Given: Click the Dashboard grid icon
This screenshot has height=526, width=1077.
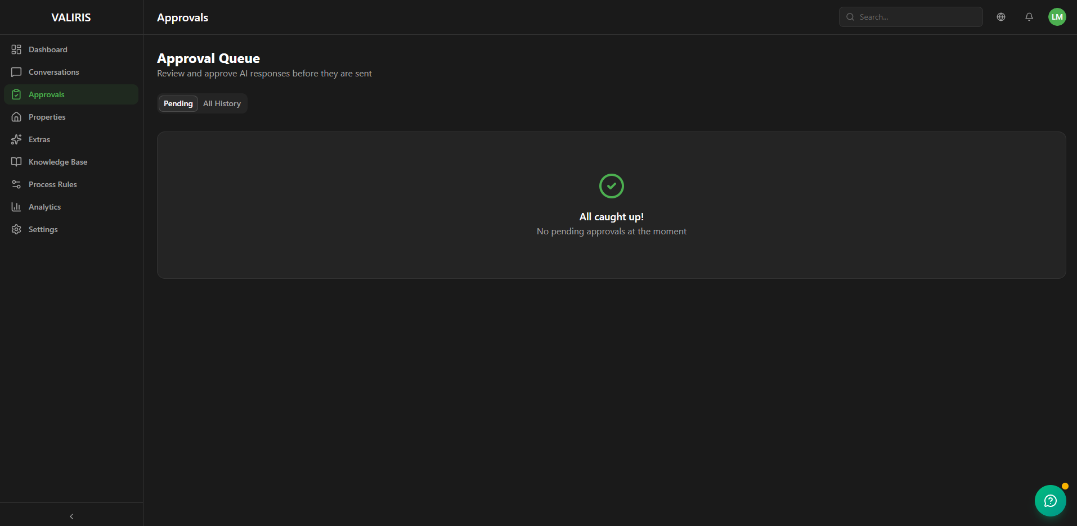Looking at the screenshot, I should [16, 49].
